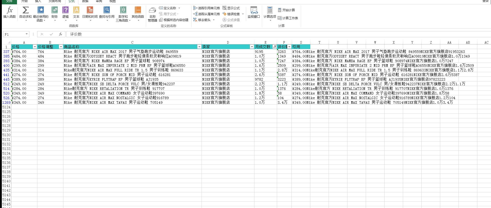This screenshot has height=208, width=491.
Task: Switch to the Review (审阅) tab
Action: point(99,1)
